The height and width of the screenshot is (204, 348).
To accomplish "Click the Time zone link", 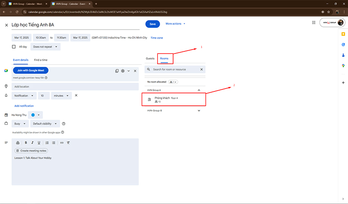I will coord(157,38).
